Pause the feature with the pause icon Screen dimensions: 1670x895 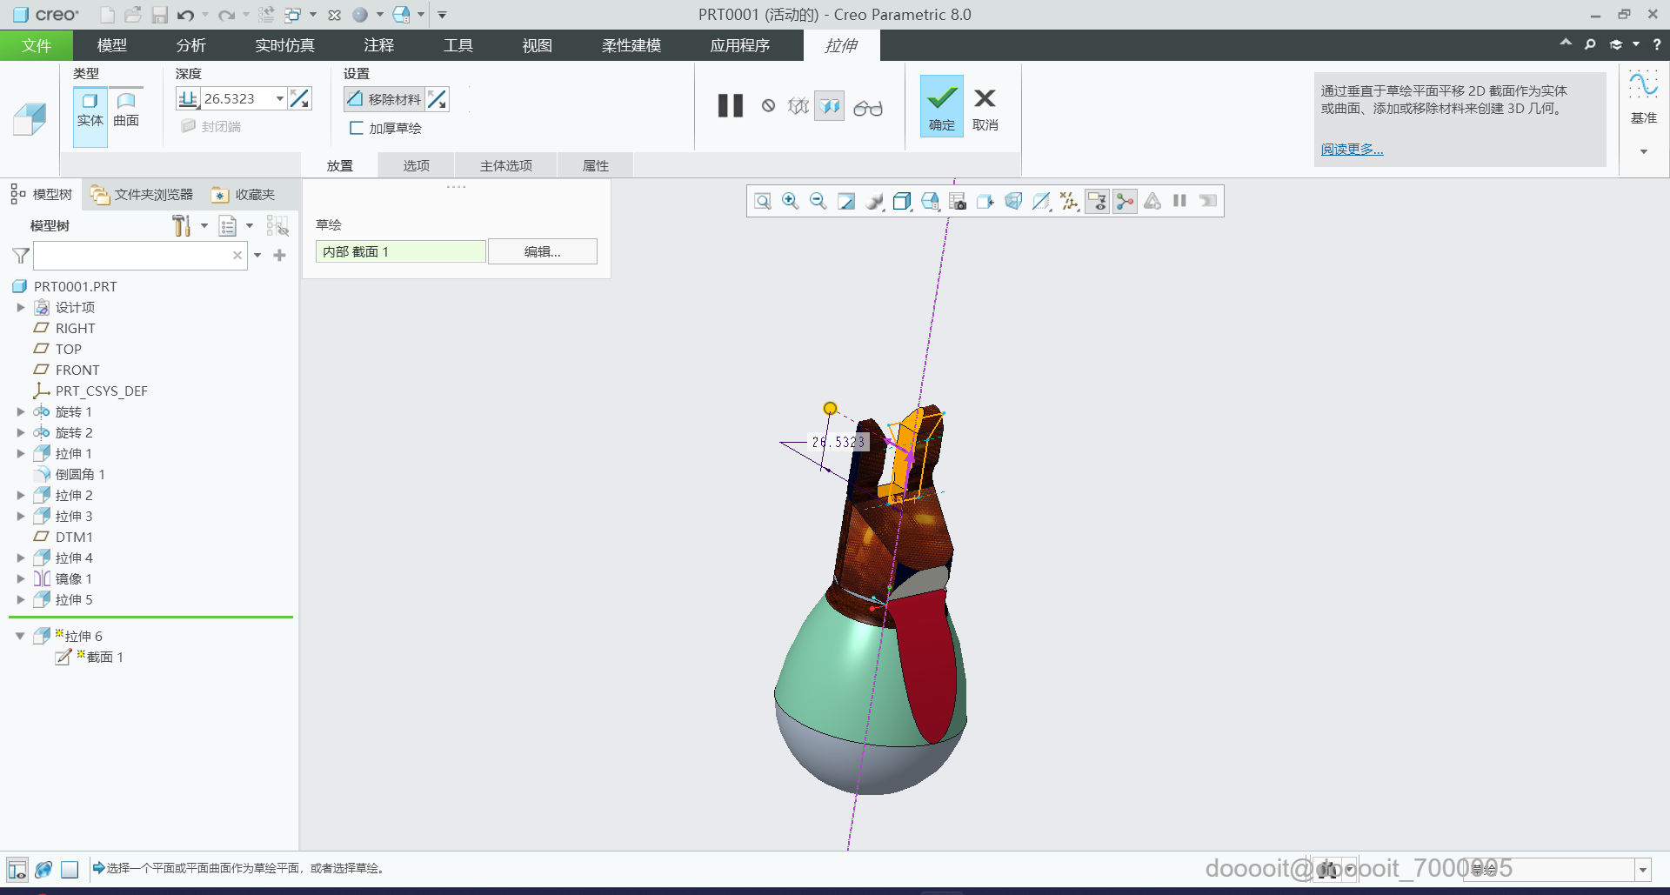730,106
